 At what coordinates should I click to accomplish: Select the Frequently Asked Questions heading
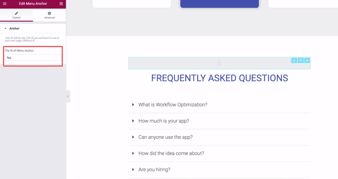click(x=219, y=78)
